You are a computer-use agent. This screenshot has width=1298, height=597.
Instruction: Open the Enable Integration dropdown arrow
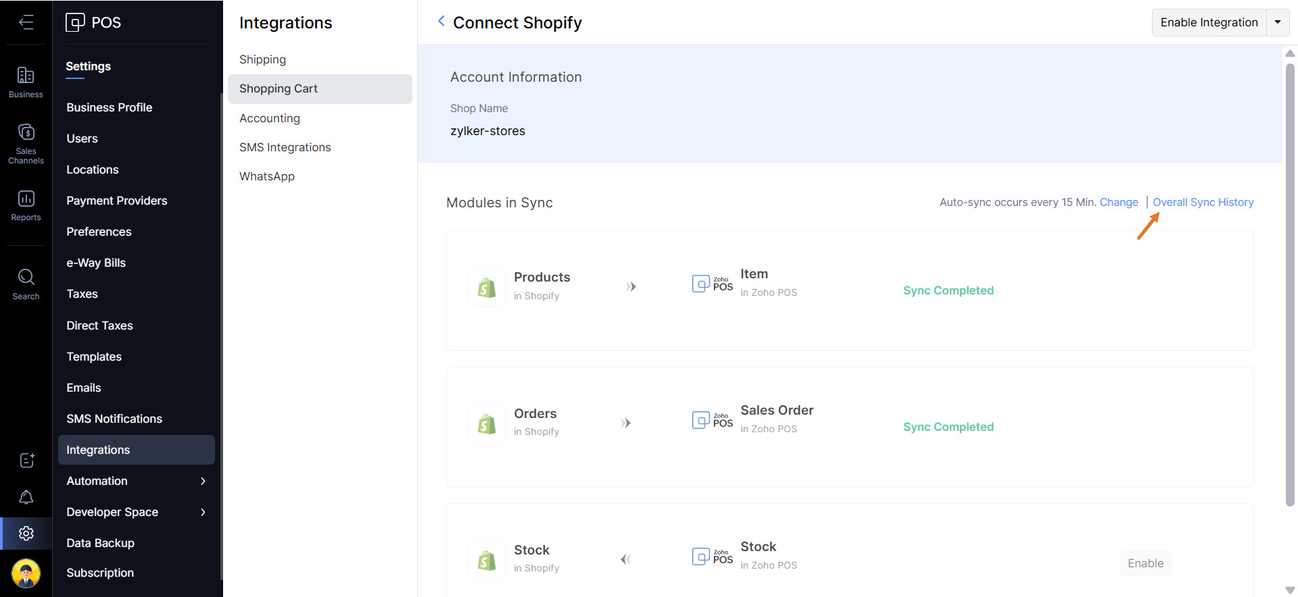[1278, 22]
